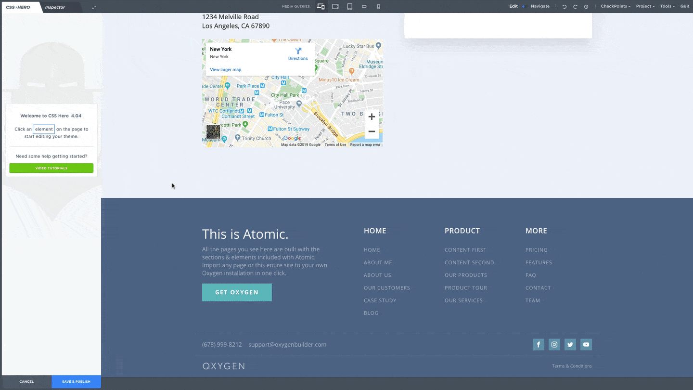The width and height of the screenshot is (693, 390).
Task: Click the Twitter footer icon
Action: [570, 344]
